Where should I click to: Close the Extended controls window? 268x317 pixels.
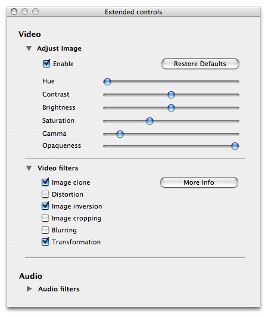[x=14, y=12]
